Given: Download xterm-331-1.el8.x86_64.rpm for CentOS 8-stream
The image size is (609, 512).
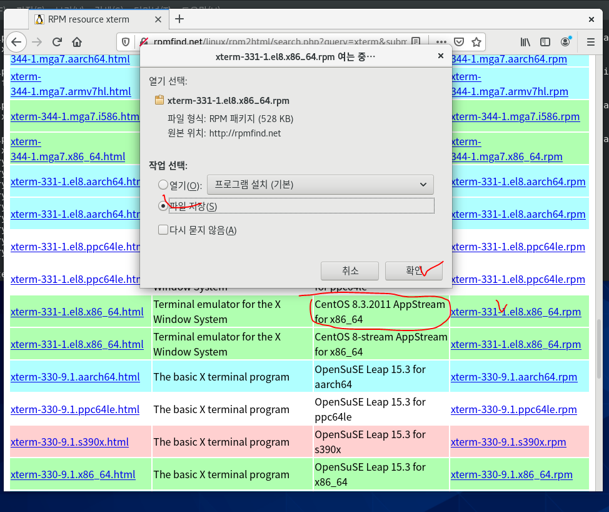Looking at the screenshot, I should click(516, 344).
